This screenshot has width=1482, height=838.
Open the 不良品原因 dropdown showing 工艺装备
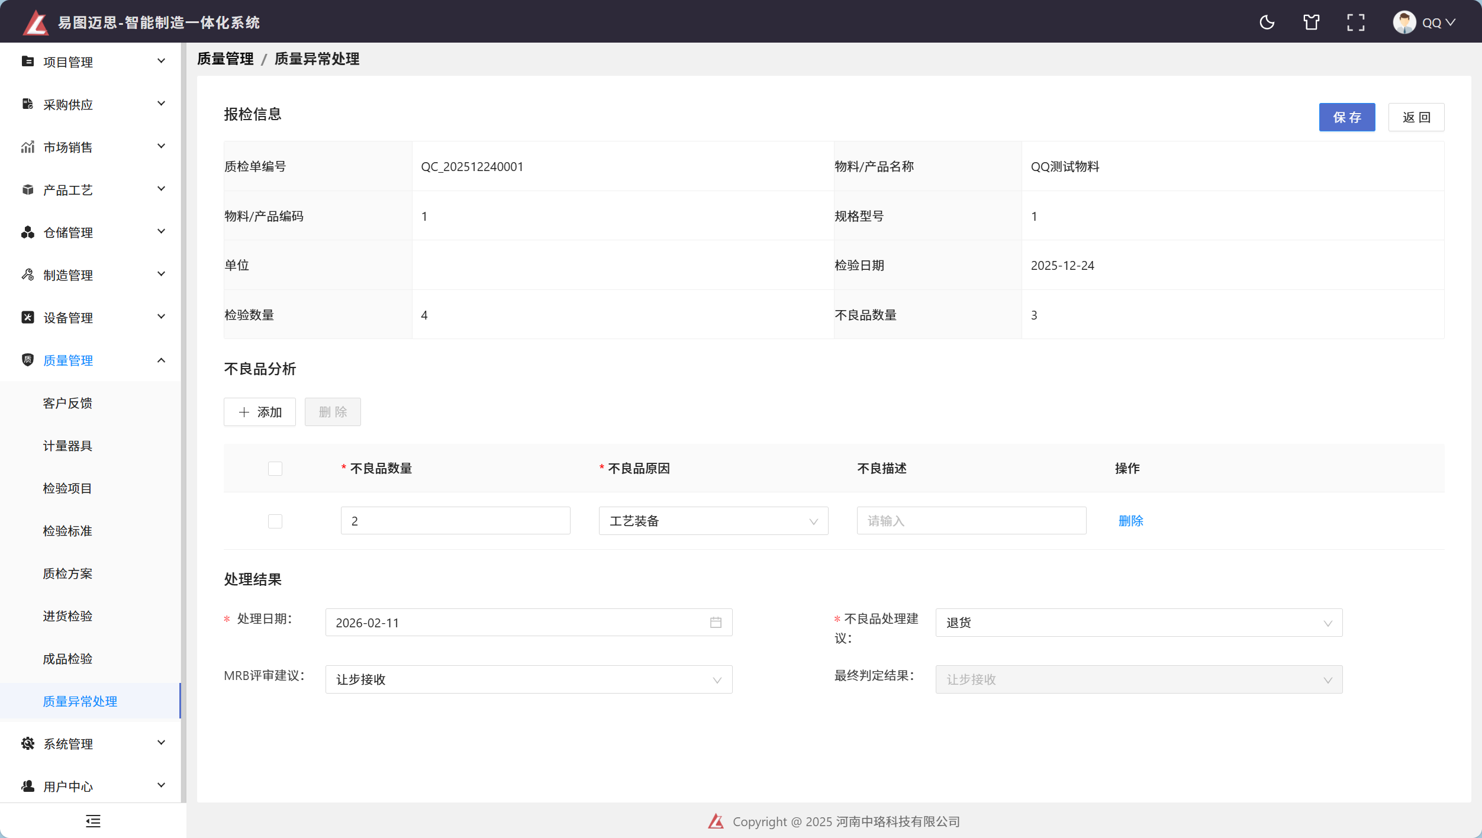(713, 521)
